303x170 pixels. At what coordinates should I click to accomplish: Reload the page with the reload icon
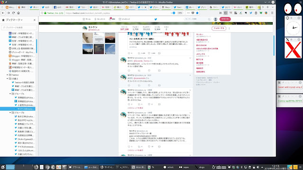[13, 13]
